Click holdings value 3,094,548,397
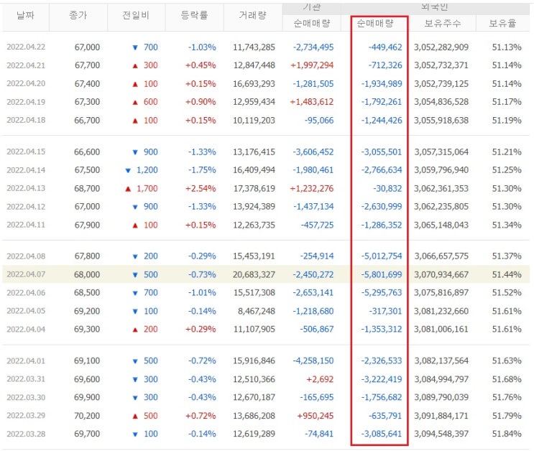Image resolution: width=534 pixels, height=451 pixels. pyautogui.click(x=441, y=434)
